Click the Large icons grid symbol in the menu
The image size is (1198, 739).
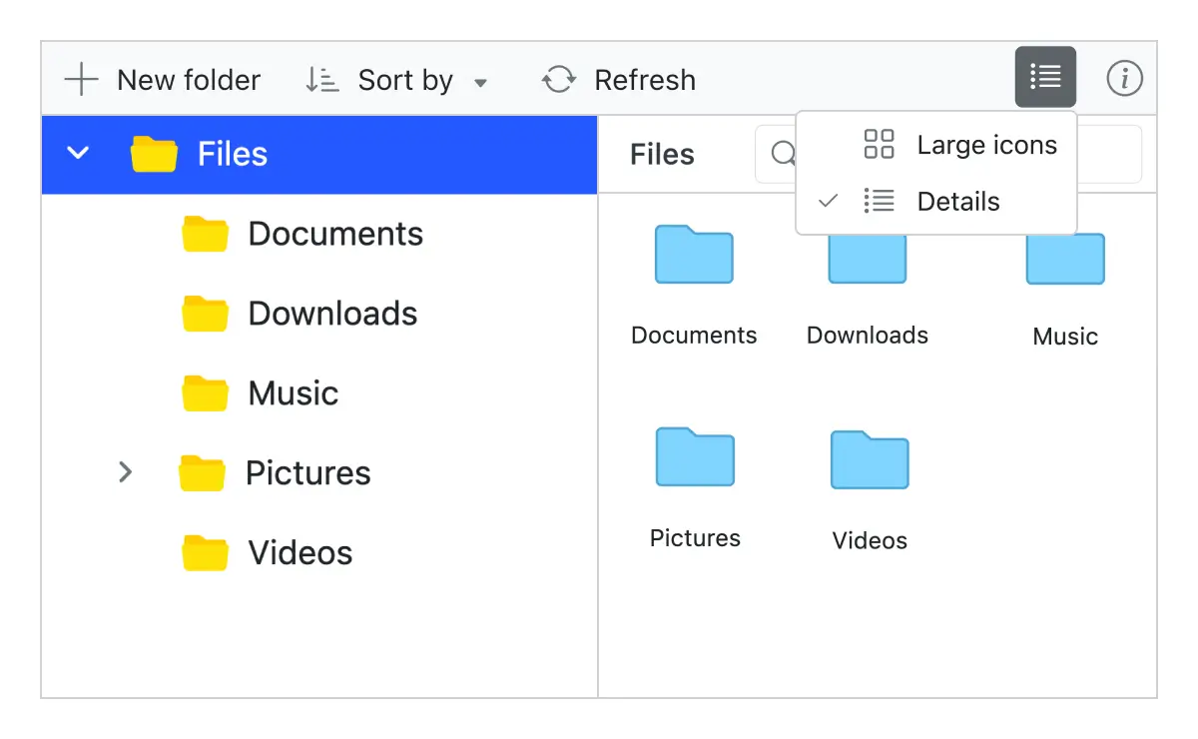click(x=879, y=144)
